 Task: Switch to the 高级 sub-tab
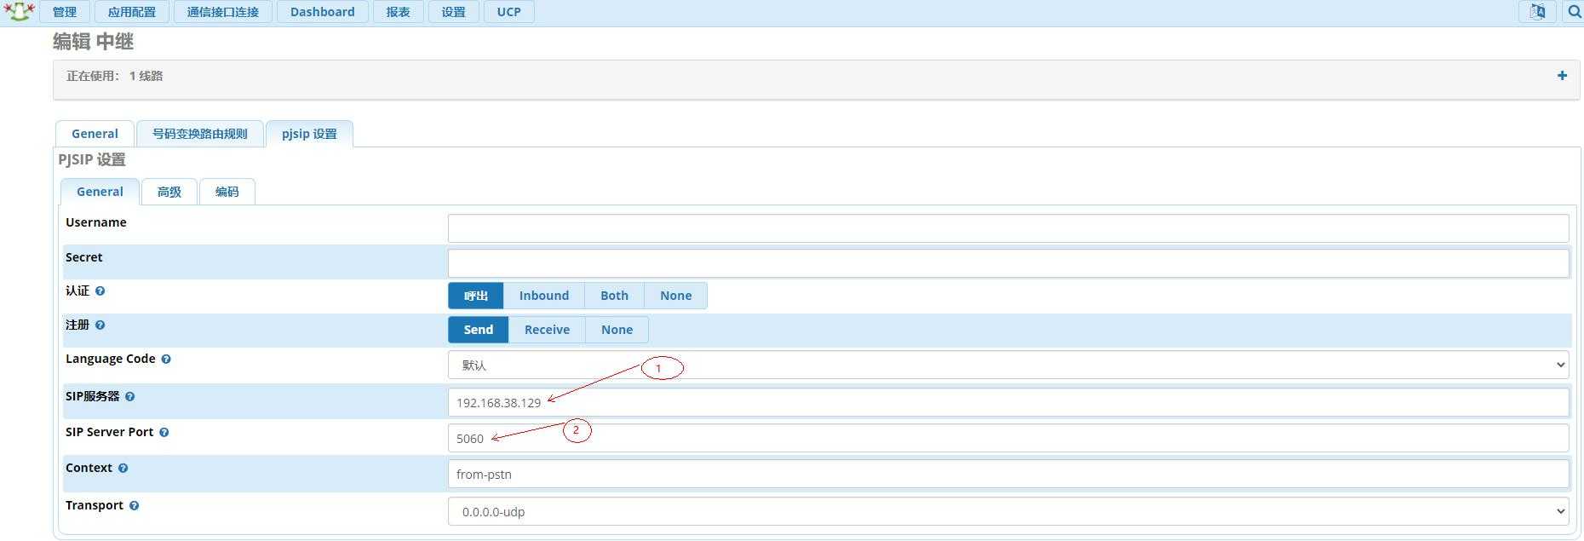tap(169, 192)
